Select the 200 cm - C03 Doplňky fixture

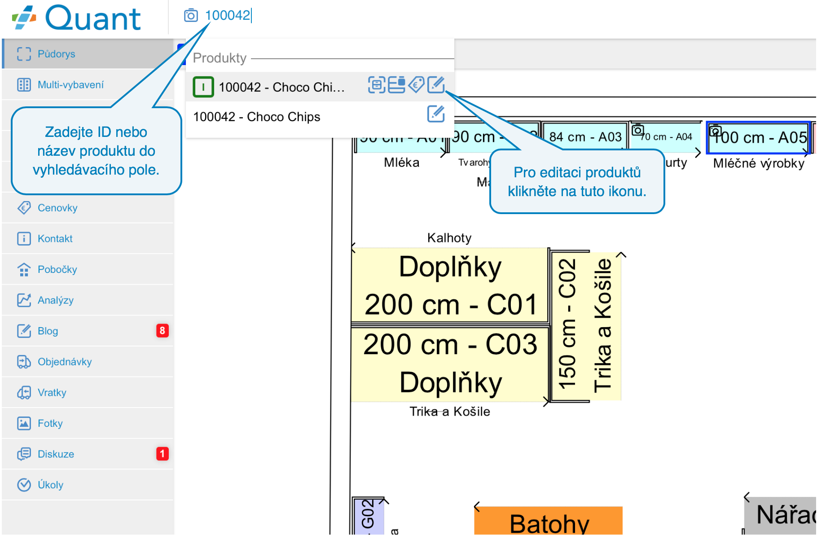click(450, 364)
